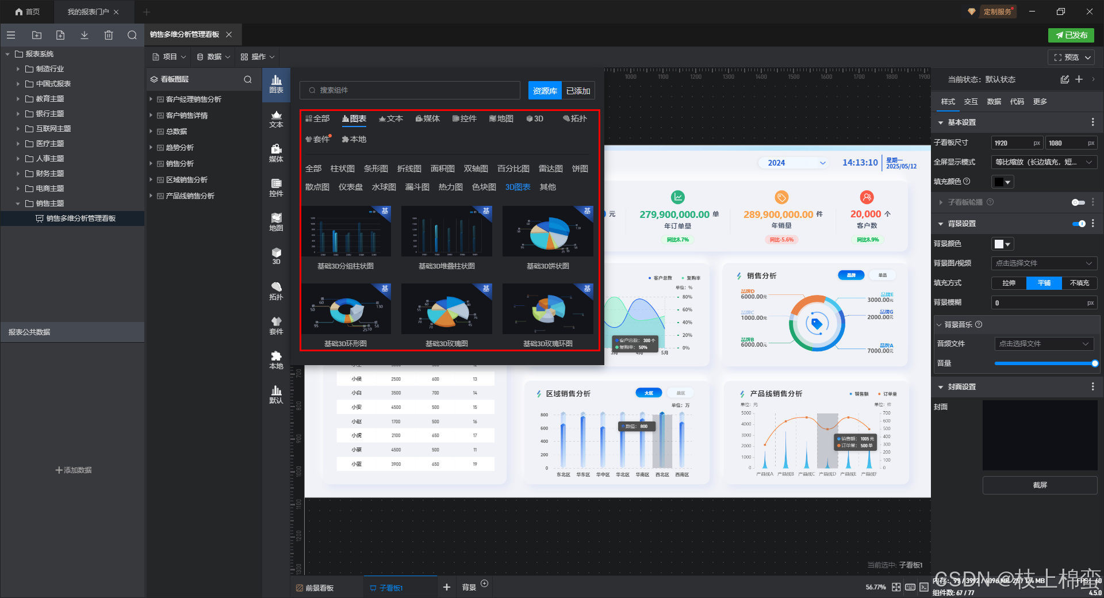Click the new file icon
The image size is (1104, 598).
[60, 35]
